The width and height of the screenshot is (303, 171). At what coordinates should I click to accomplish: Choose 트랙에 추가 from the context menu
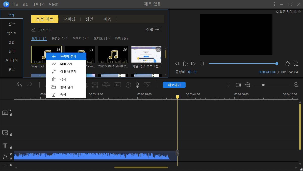tap(66, 56)
